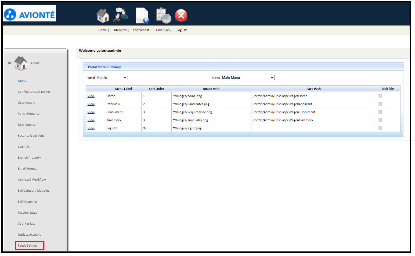Toggle IsVisible checkbox for TimeClock row
415x256 pixels.
(380, 120)
